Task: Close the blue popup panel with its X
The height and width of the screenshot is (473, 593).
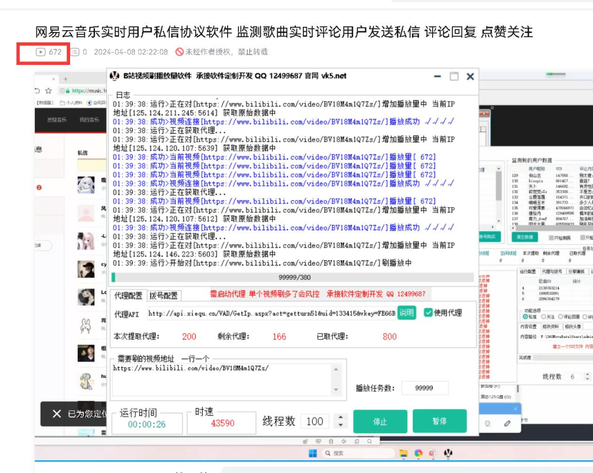Action: coord(515,409)
